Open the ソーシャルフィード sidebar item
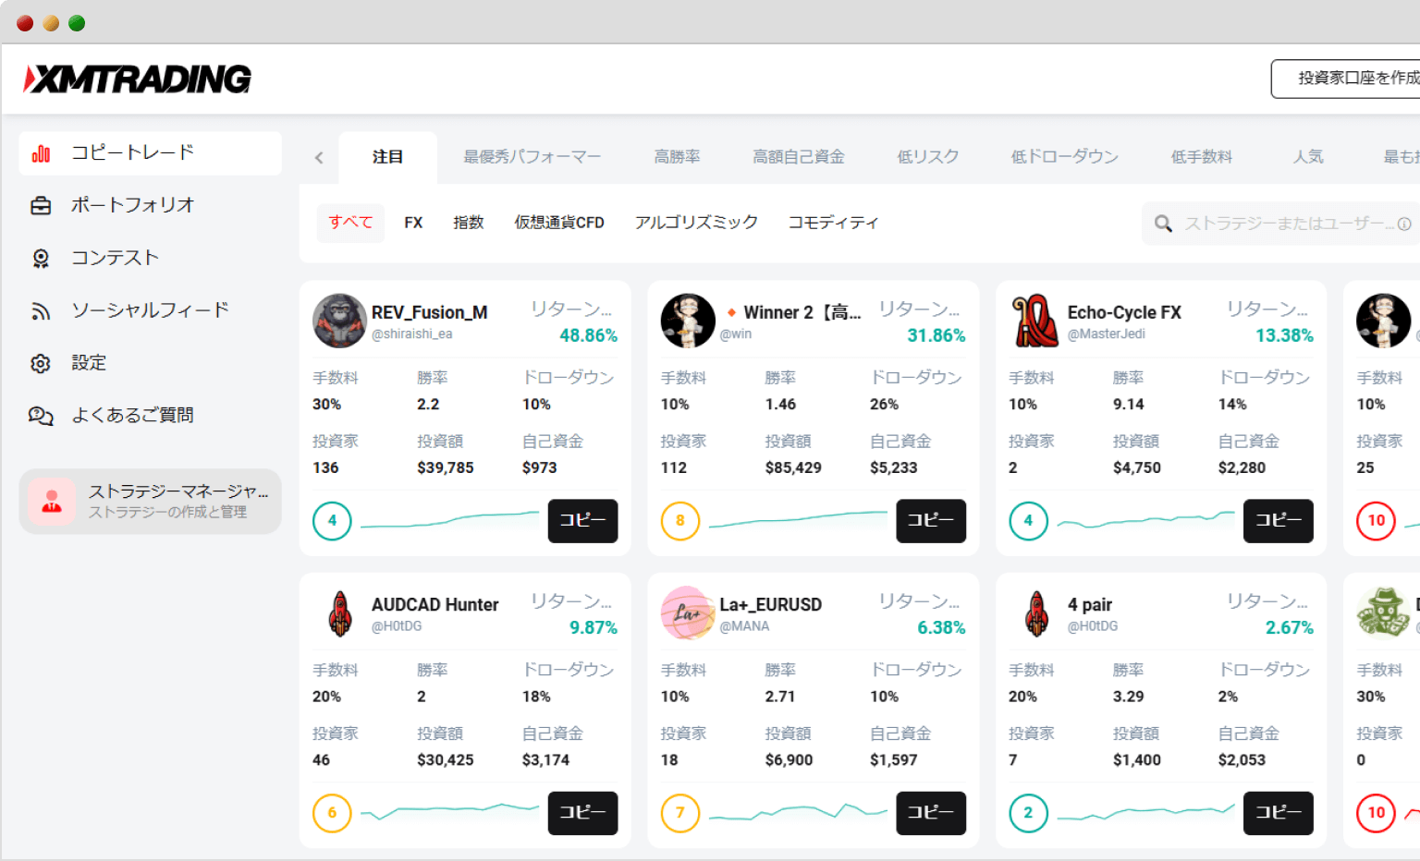 [x=151, y=311]
